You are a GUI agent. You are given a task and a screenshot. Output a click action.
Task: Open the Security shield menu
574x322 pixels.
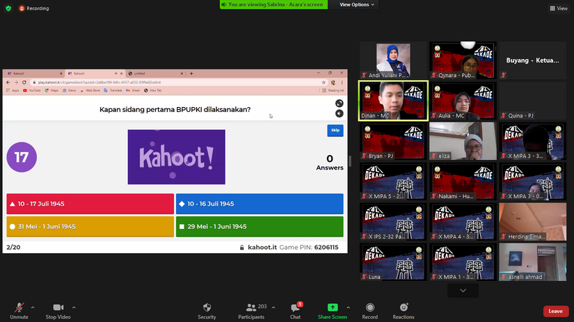click(207, 311)
